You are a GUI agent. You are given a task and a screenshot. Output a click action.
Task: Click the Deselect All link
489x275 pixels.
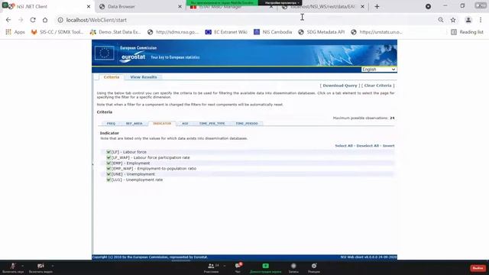(x=368, y=146)
